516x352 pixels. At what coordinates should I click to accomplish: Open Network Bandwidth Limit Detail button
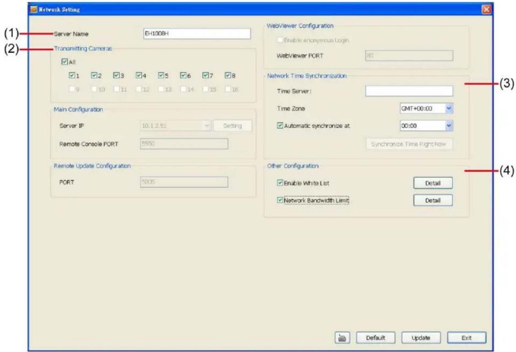click(433, 200)
